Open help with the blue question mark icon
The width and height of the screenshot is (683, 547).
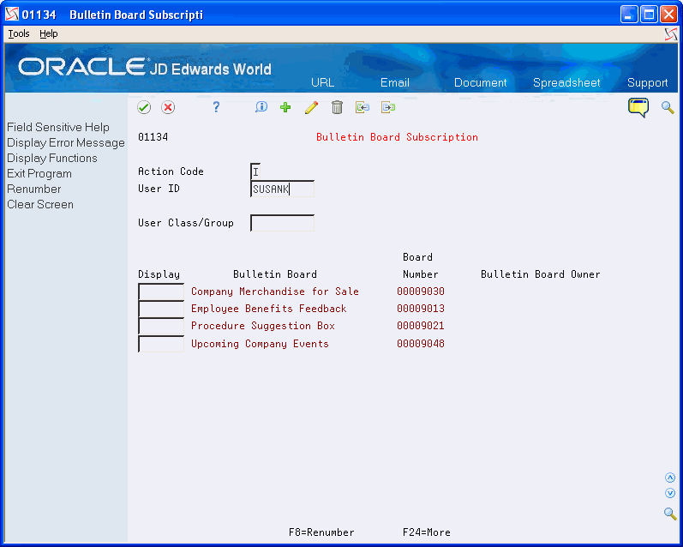(216, 107)
